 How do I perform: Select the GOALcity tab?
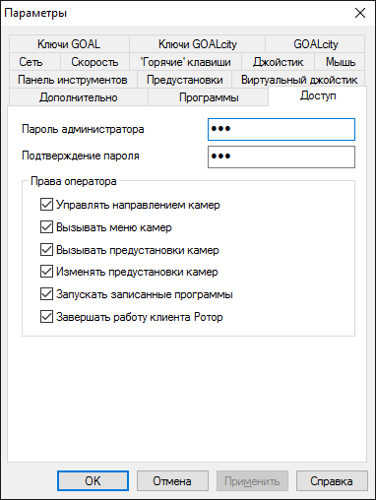click(315, 44)
